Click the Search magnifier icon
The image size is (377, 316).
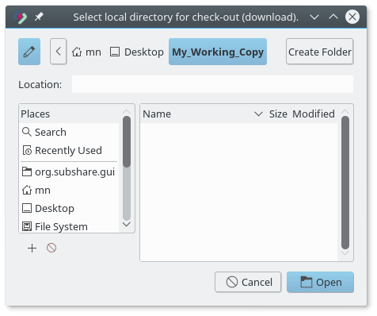(27, 132)
